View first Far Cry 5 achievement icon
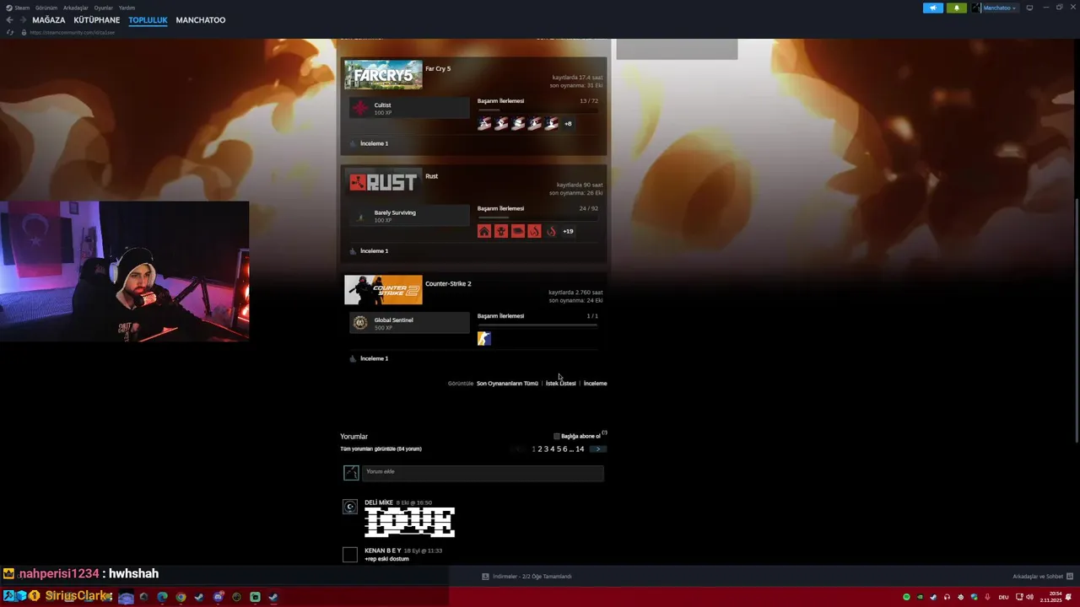This screenshot has height=607, width=1080. [x=484, y=124]
